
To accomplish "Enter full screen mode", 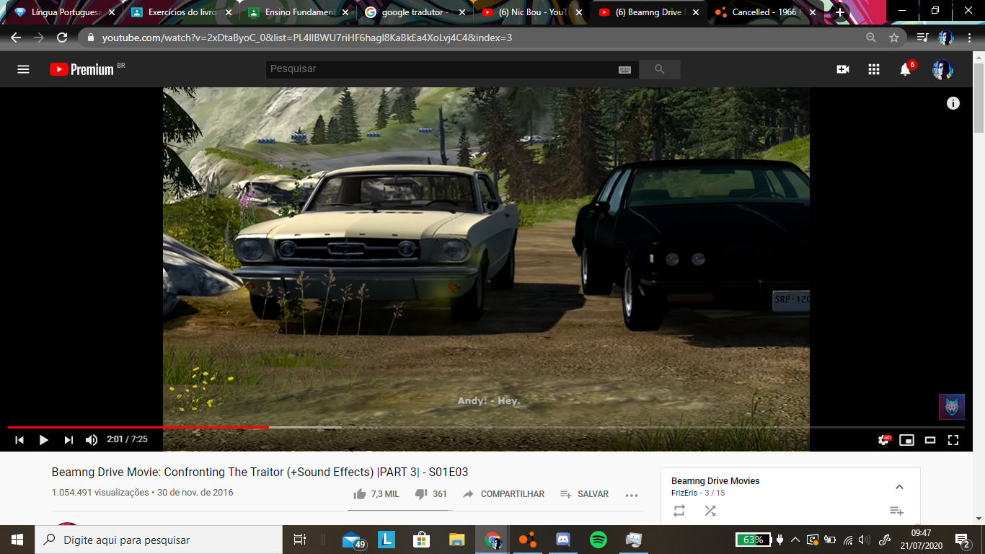I will [x=953, y=439].
